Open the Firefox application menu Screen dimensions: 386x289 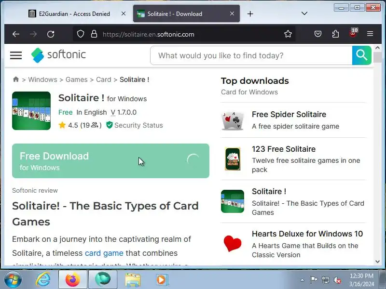tap(370, 34)
